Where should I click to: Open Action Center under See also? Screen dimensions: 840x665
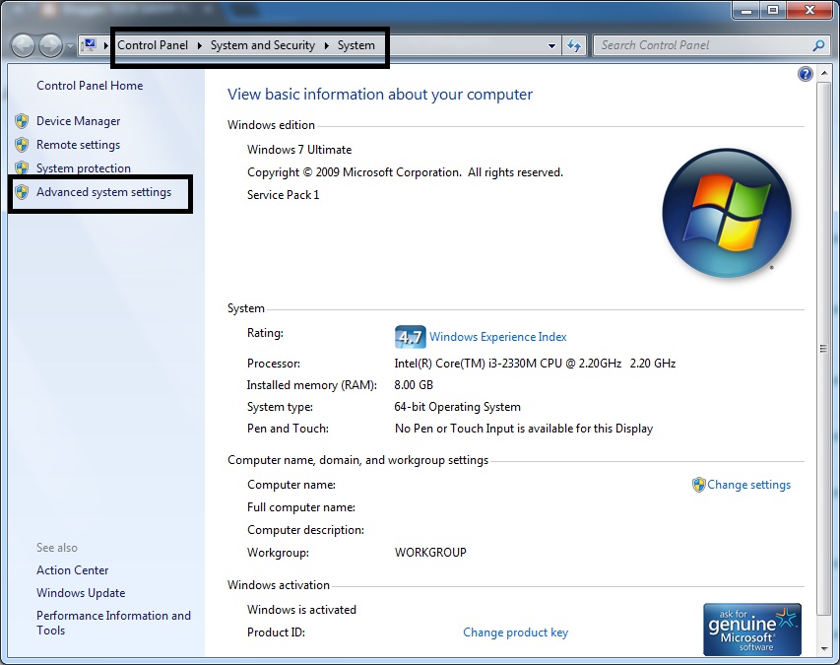[x=72, y=570]
